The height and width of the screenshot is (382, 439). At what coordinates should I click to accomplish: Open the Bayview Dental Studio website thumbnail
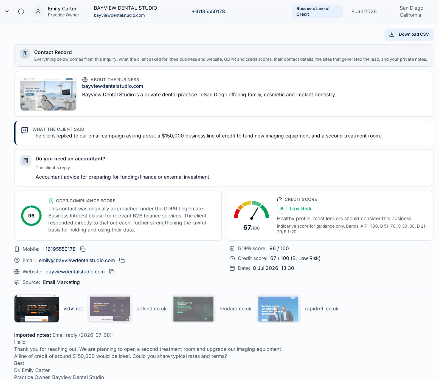click(x=48, y=94)
